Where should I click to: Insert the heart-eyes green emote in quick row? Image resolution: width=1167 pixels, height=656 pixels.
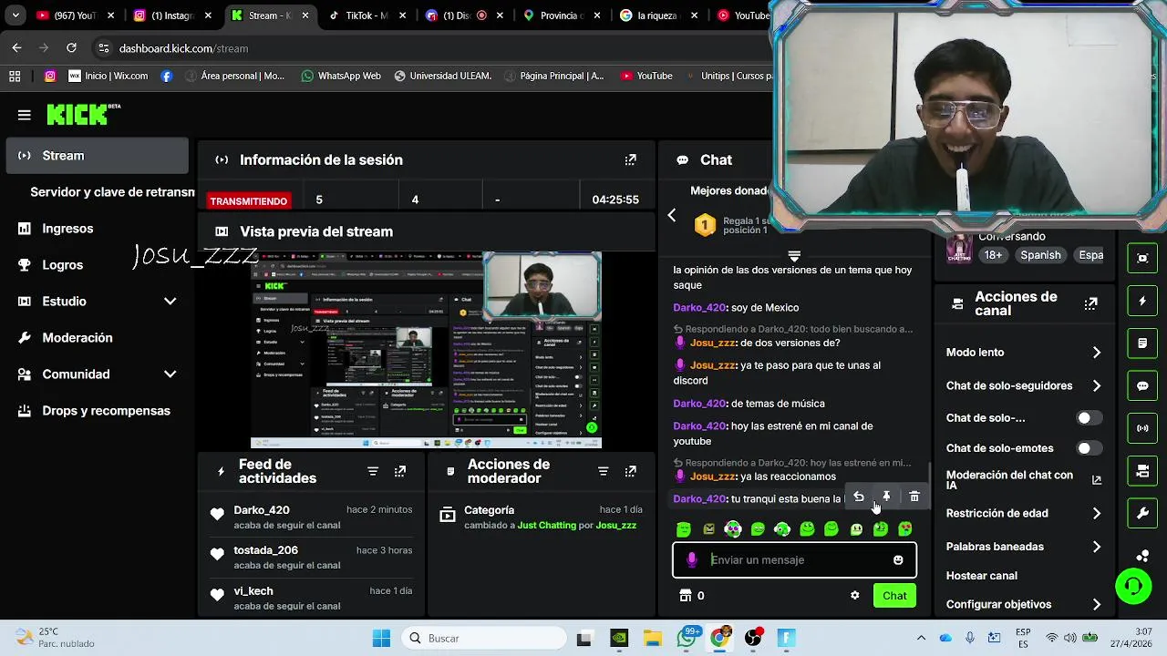point(904,529)
